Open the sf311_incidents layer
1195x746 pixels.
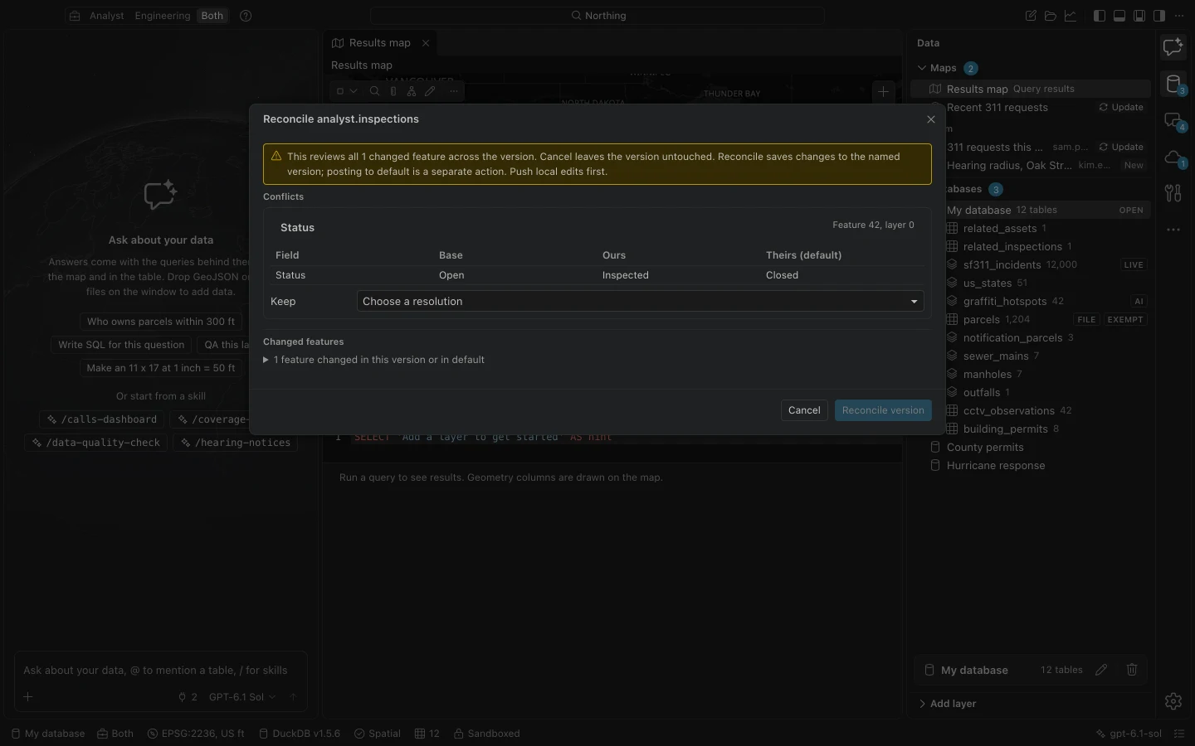coord(1002,265)
